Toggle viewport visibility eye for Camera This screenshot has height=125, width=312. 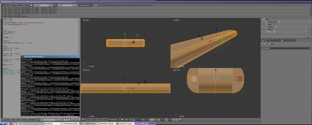[x=305, y=27]
